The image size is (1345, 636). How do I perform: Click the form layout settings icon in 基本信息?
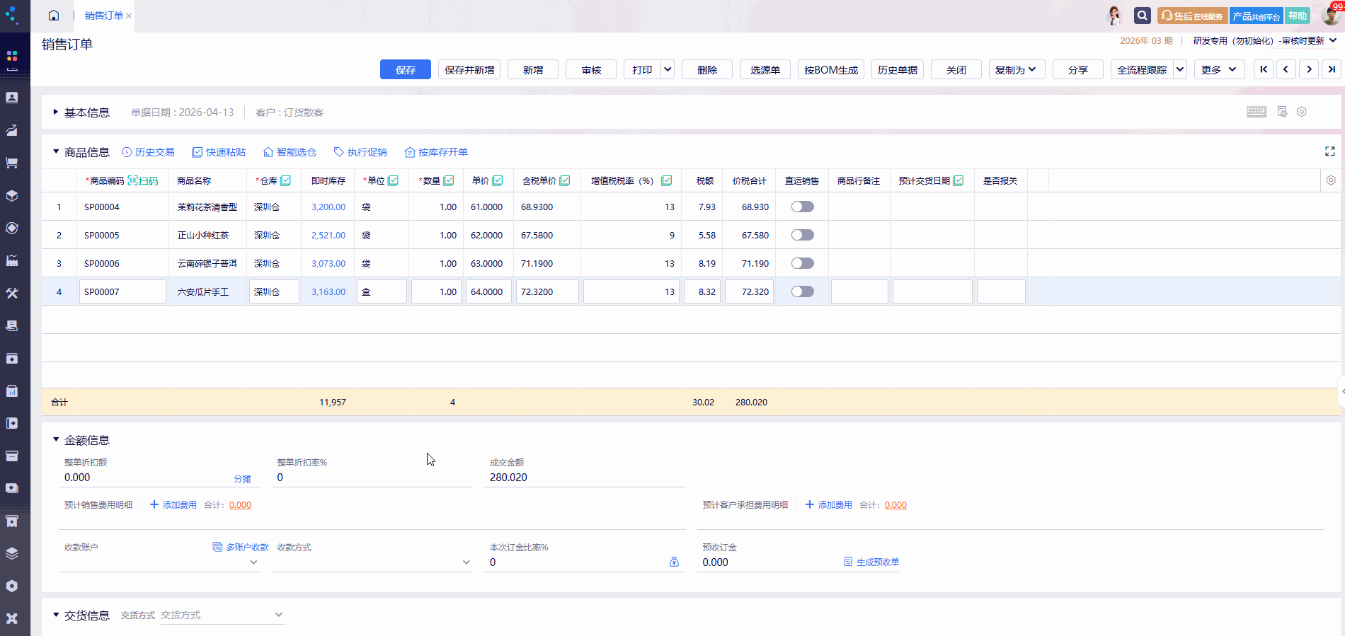coord(1282,112)
